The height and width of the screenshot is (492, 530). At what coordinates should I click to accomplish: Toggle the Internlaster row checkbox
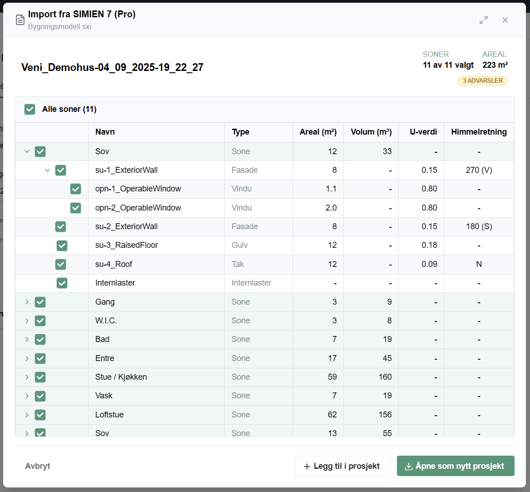pos(62,283)
